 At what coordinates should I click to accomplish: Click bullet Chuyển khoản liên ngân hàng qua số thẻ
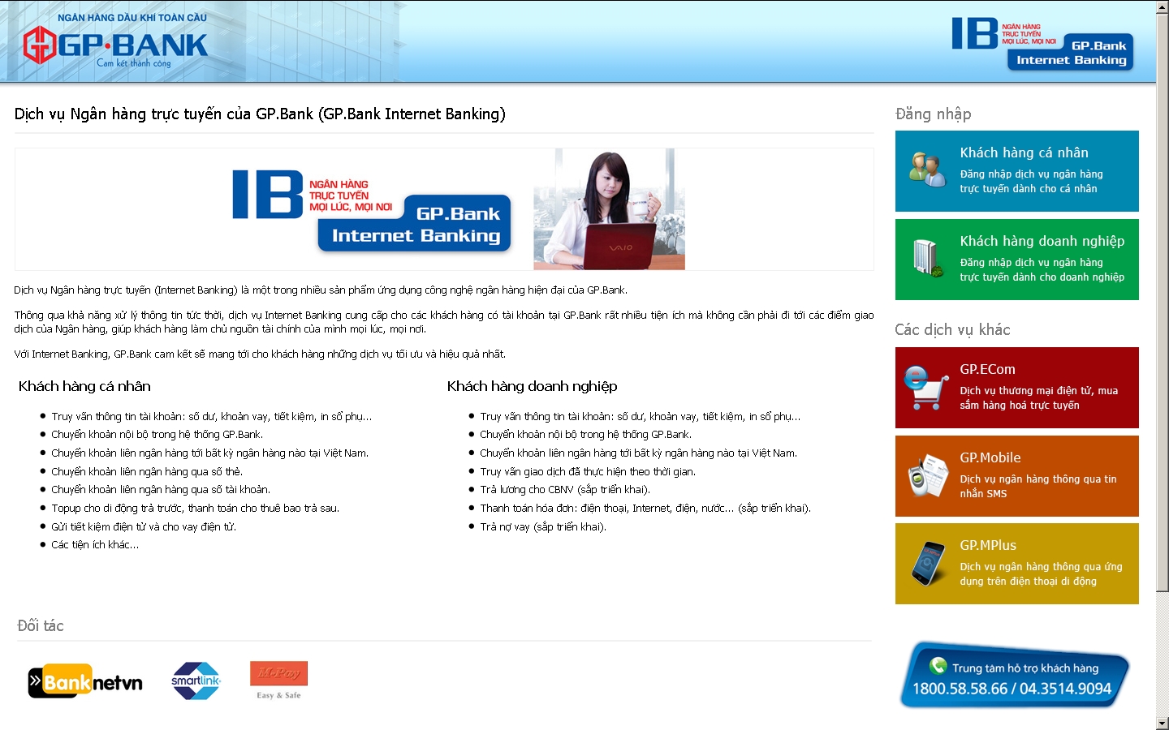[147, 471]
